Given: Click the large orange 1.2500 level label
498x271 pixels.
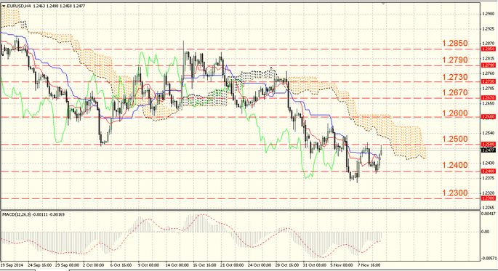Looking at the screenshot, I should [455, 139].
